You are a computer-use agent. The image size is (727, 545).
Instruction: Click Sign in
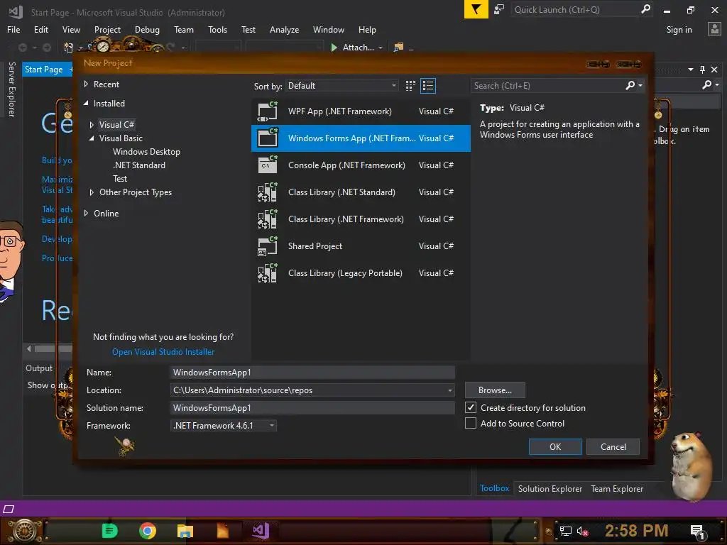pos(679,30)
